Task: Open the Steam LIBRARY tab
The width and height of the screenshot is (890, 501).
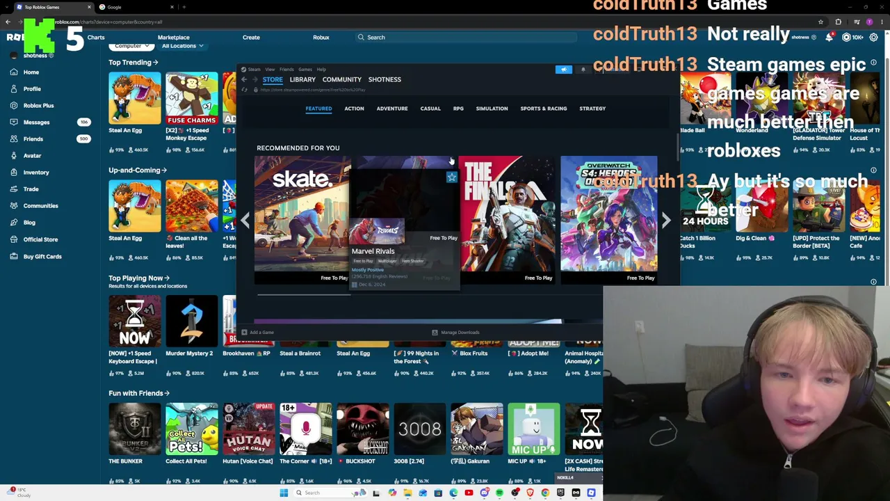Action: [x=302, y=79]
